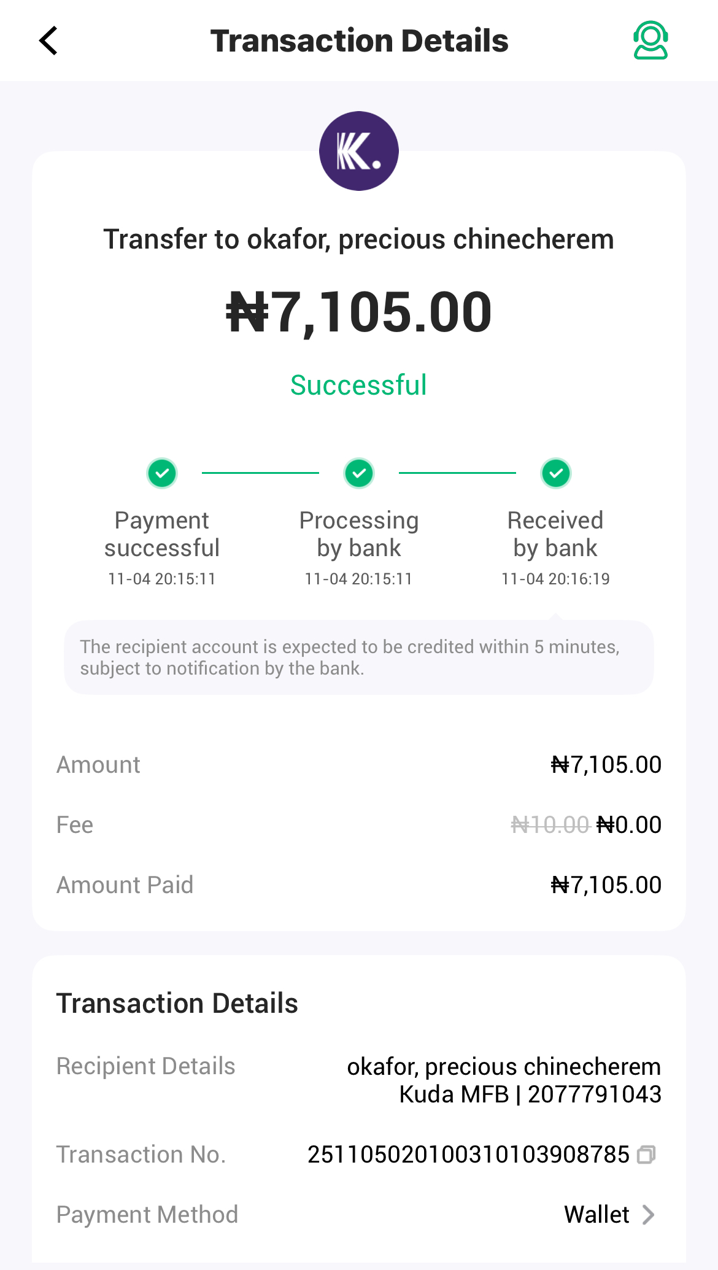This screenshot has width=718, height=1270.
Task: Tap the Received by bank timestamp
Action: [x=555, y=579]
